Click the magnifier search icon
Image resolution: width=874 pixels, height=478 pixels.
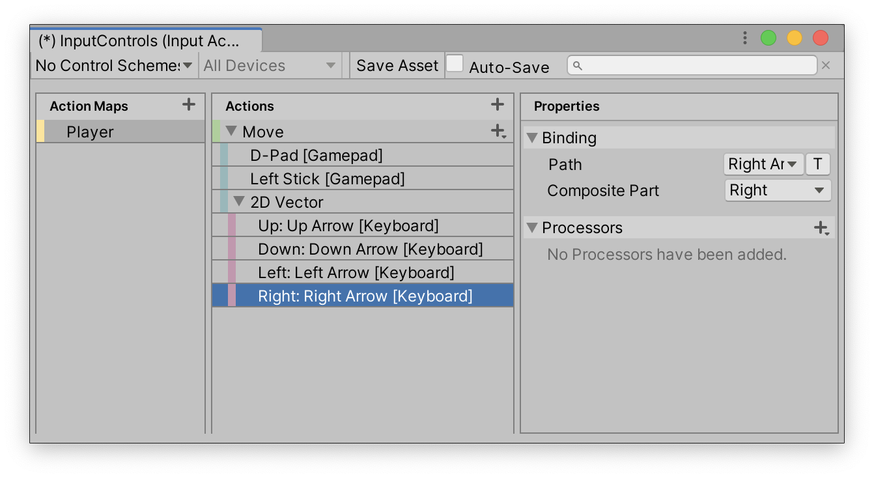click(x=578, y=66)
